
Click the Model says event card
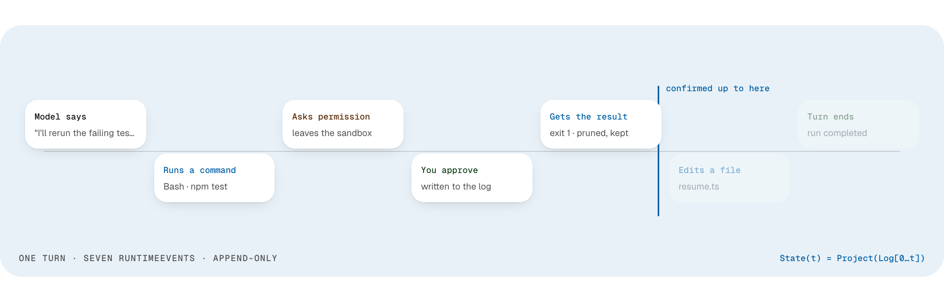86,124
